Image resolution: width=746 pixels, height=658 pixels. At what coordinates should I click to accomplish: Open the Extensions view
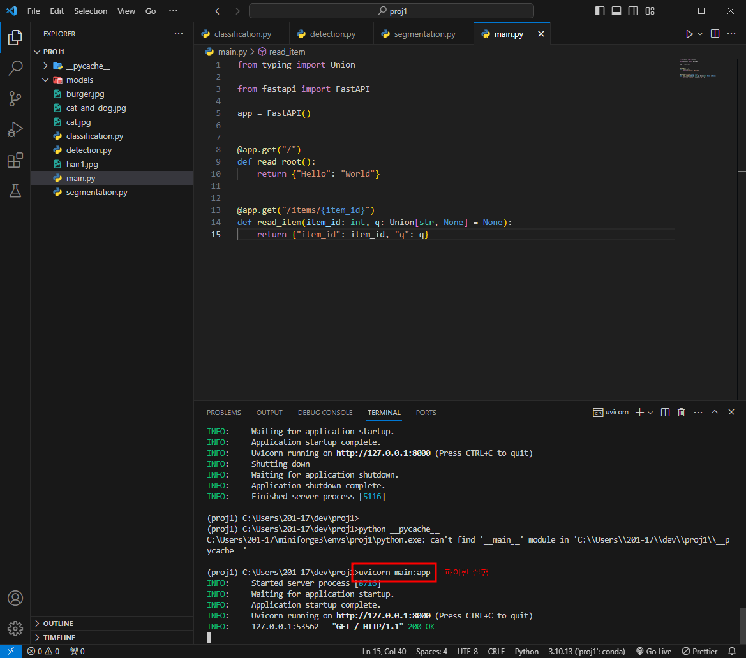(x=15, y=160)
